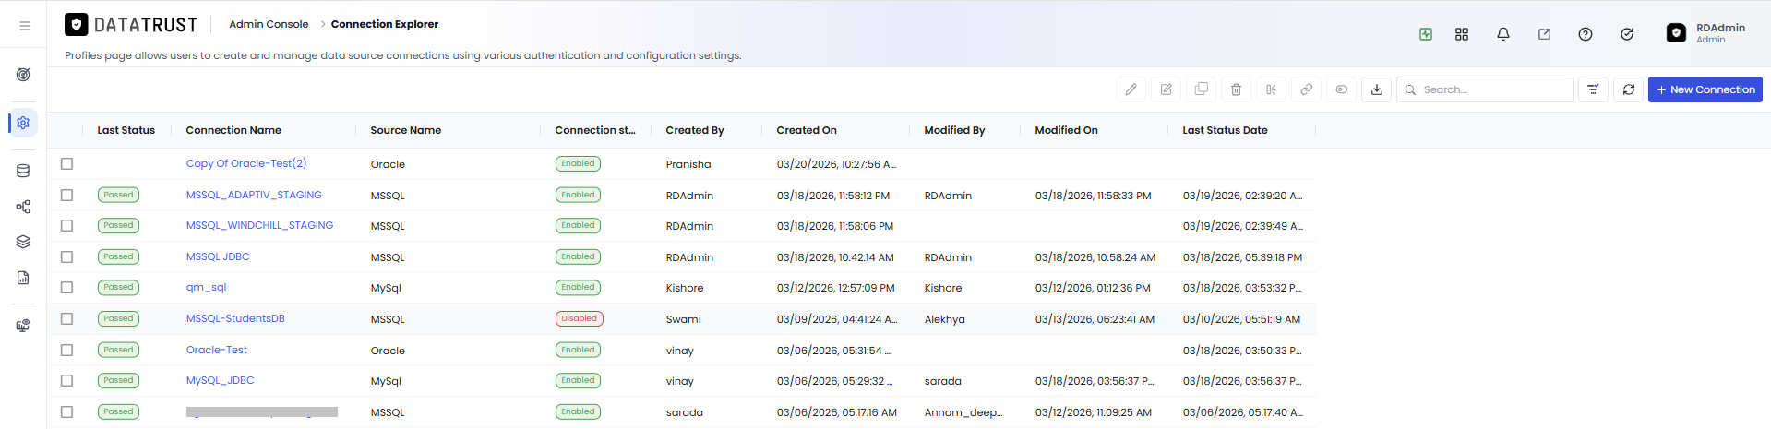Click 'Pranisha' in Created By column

tap(688, 164)
